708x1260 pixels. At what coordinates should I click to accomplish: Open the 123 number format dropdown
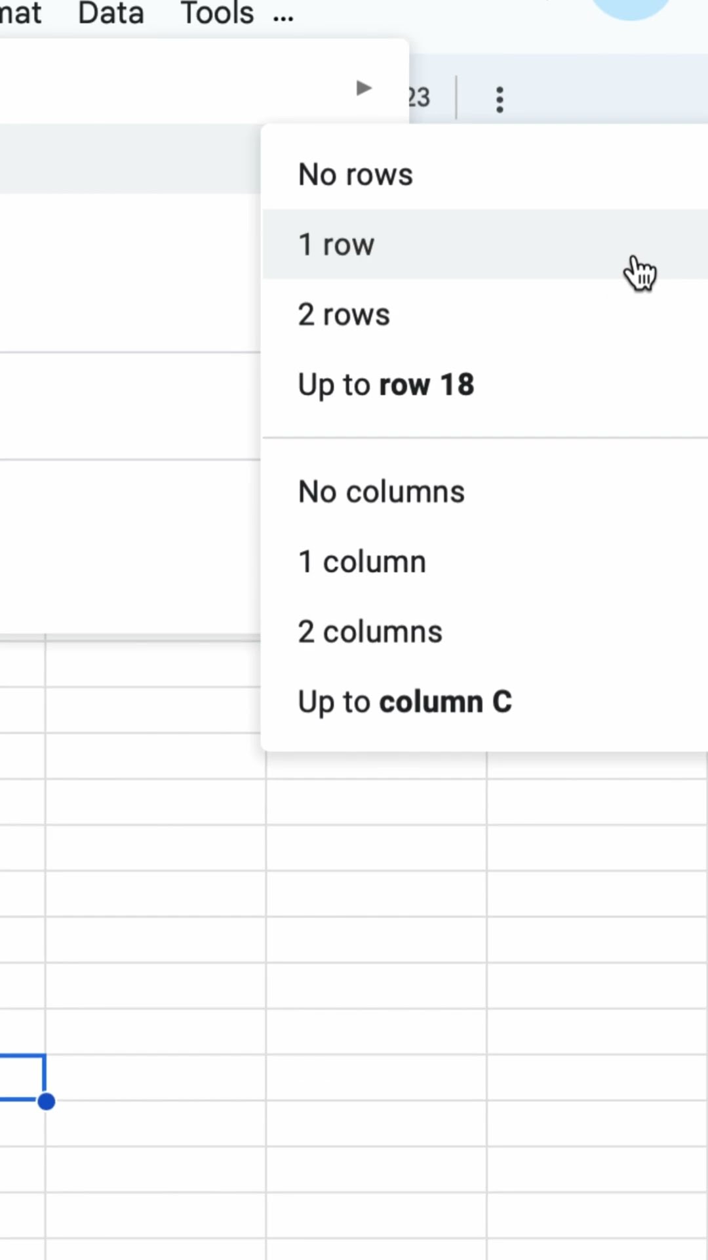420,98
